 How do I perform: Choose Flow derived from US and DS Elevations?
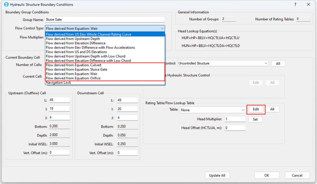76,52
